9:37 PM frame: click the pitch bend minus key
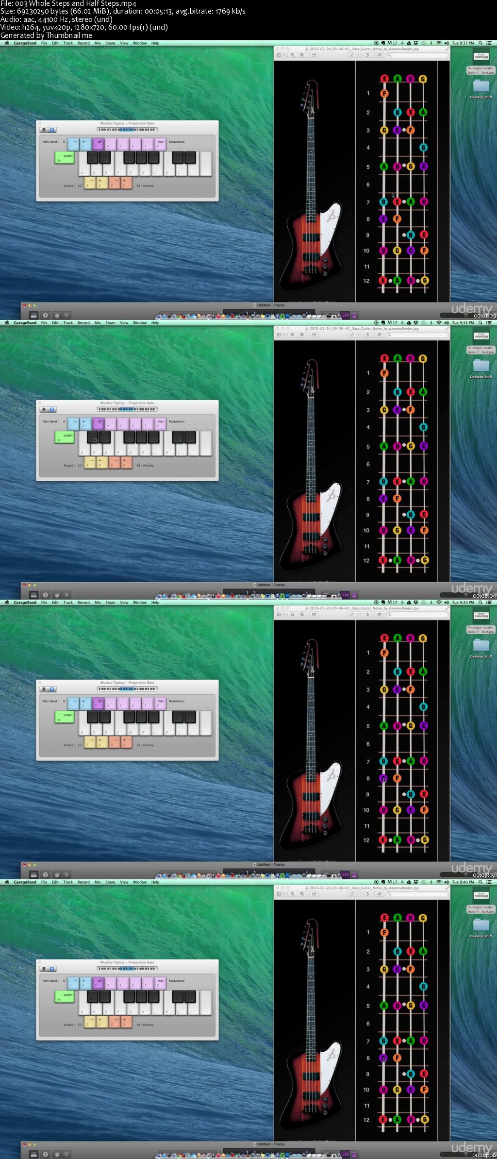 [x=73, y=144]
